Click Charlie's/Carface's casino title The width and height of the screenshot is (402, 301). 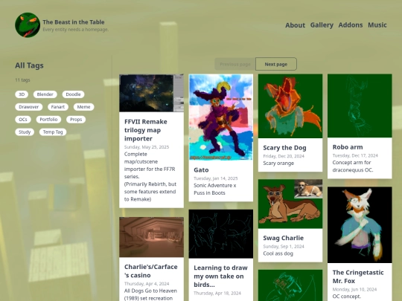(x=150, y=271)
